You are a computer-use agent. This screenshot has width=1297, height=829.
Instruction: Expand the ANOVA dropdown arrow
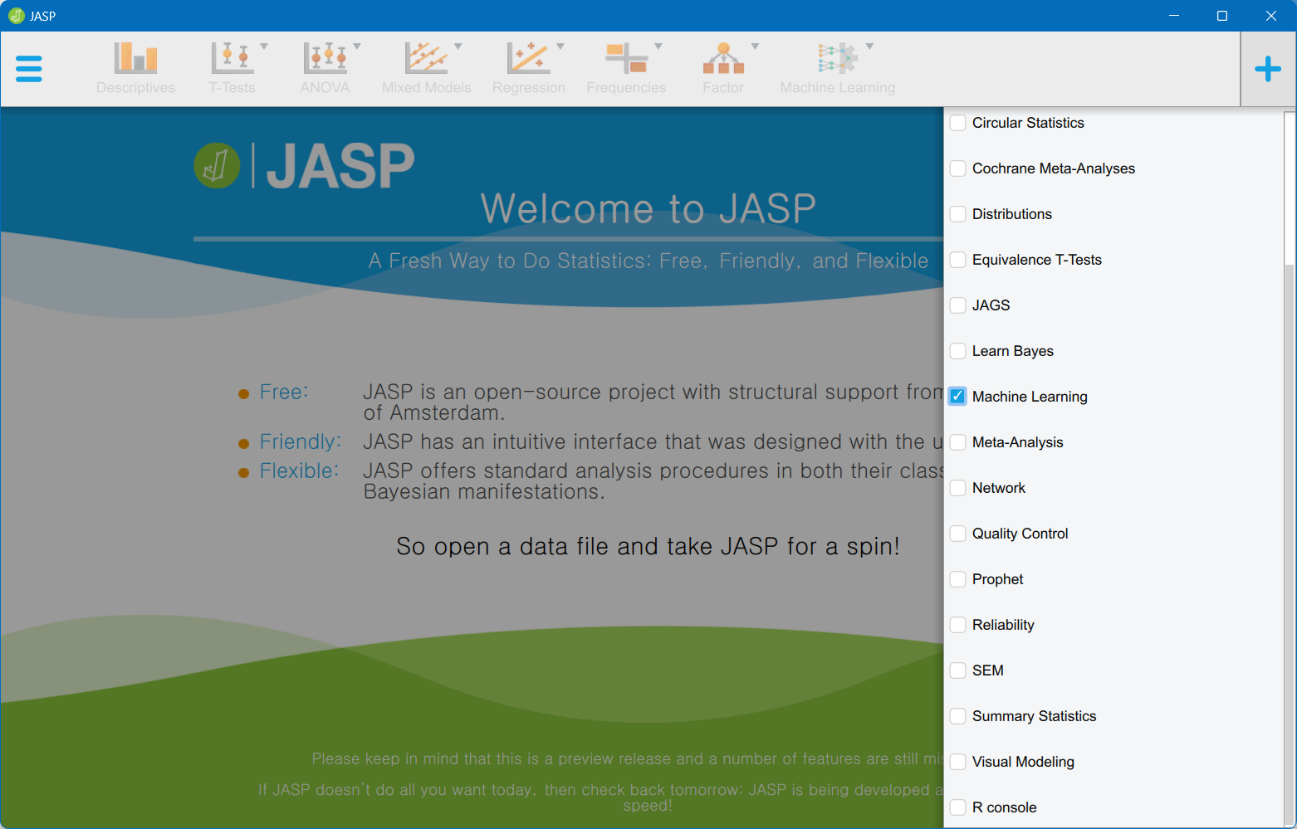(x=357, y=46)
